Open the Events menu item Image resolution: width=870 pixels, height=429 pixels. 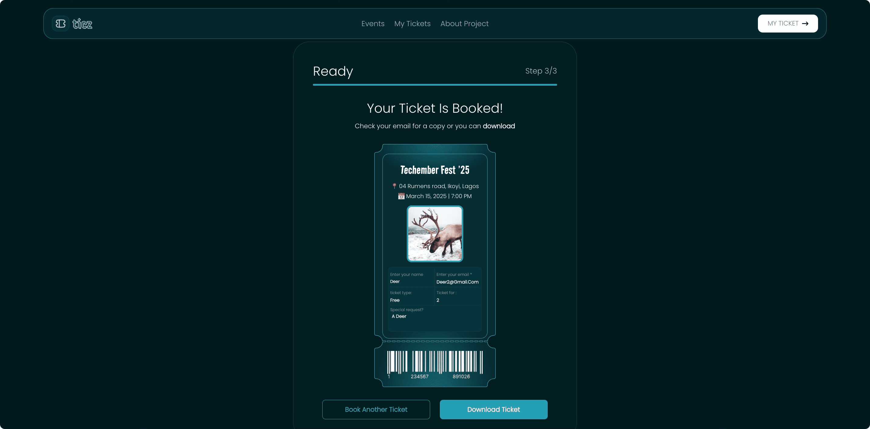373,24
